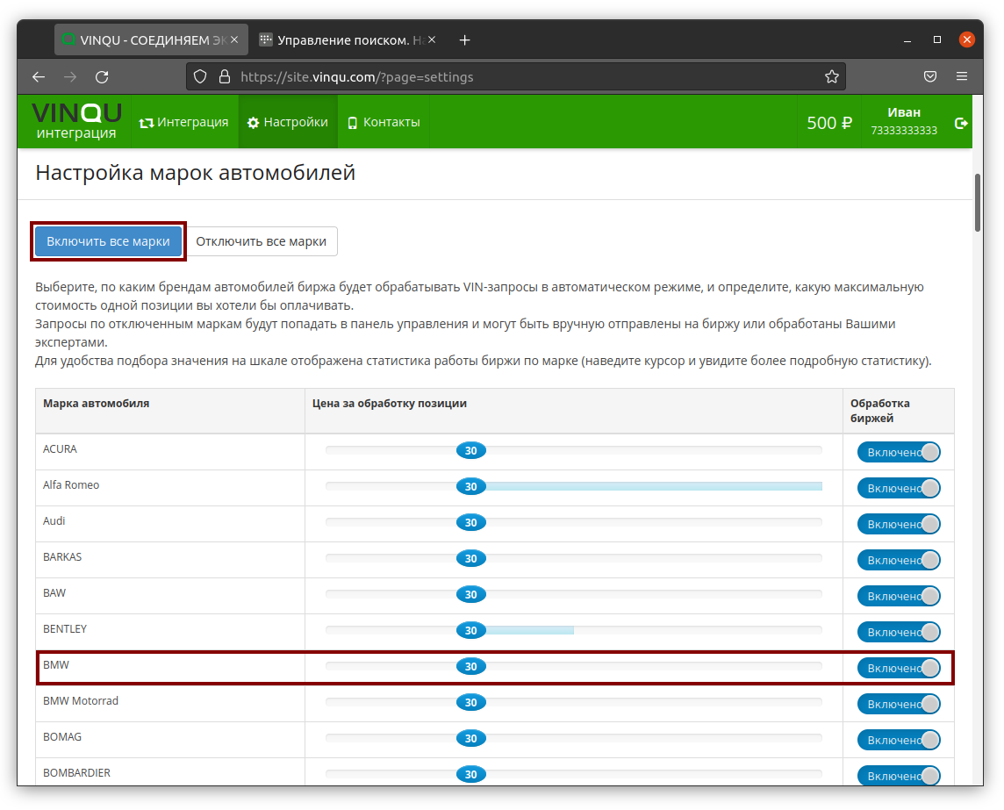The width and height of the screenshot is (1004, 810).
Task: Click the address bar URL field
Action: [516, 77]
